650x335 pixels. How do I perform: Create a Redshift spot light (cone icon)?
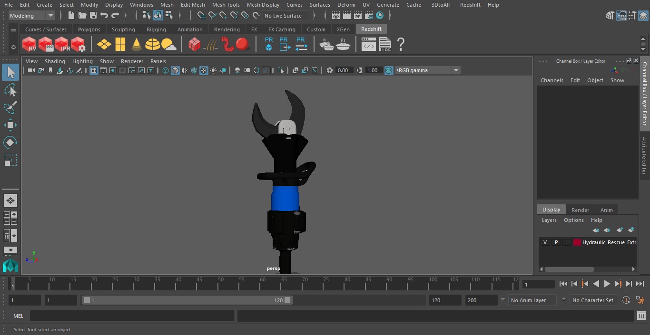(137, 45)
